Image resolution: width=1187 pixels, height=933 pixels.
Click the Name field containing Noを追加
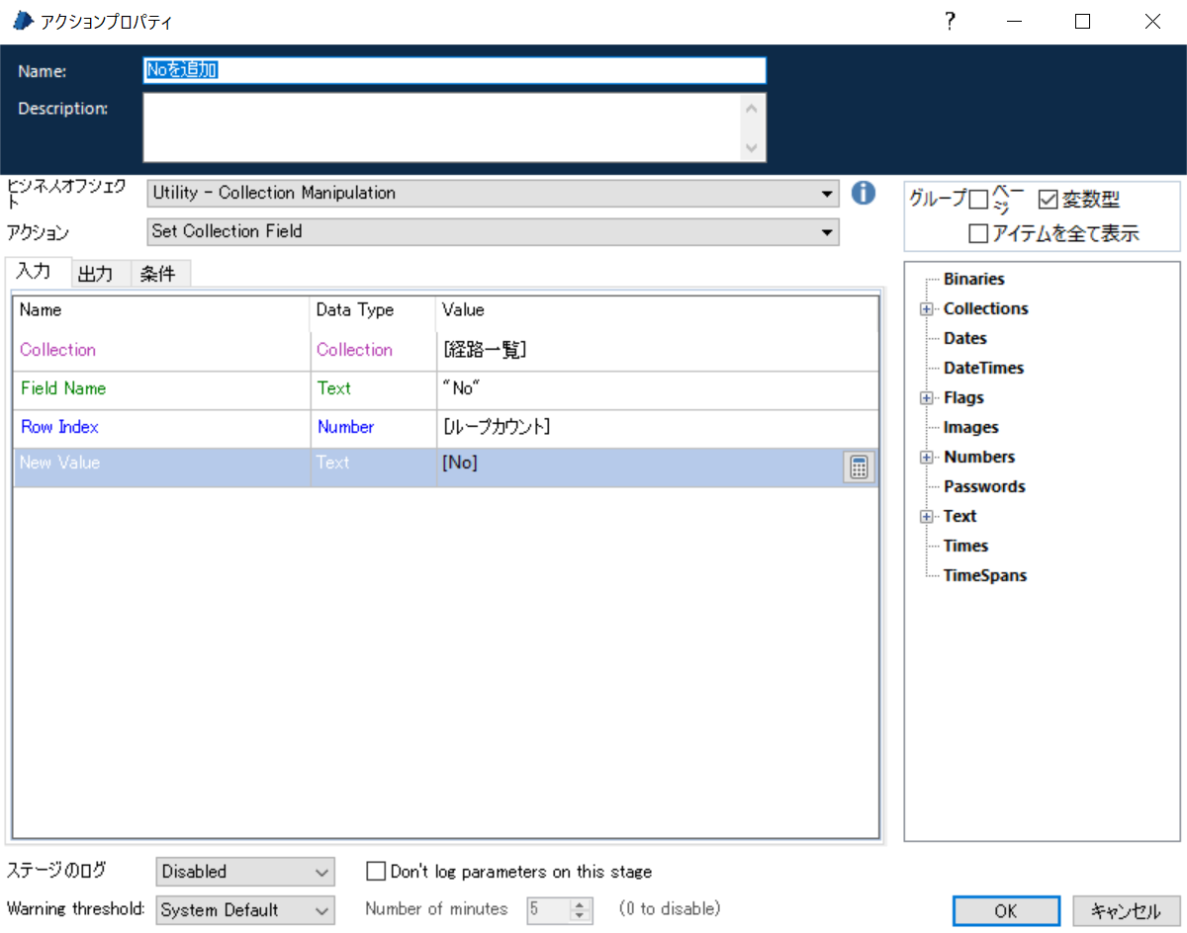pos(454,70)
